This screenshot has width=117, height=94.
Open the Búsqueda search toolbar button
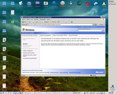(45, 22)
